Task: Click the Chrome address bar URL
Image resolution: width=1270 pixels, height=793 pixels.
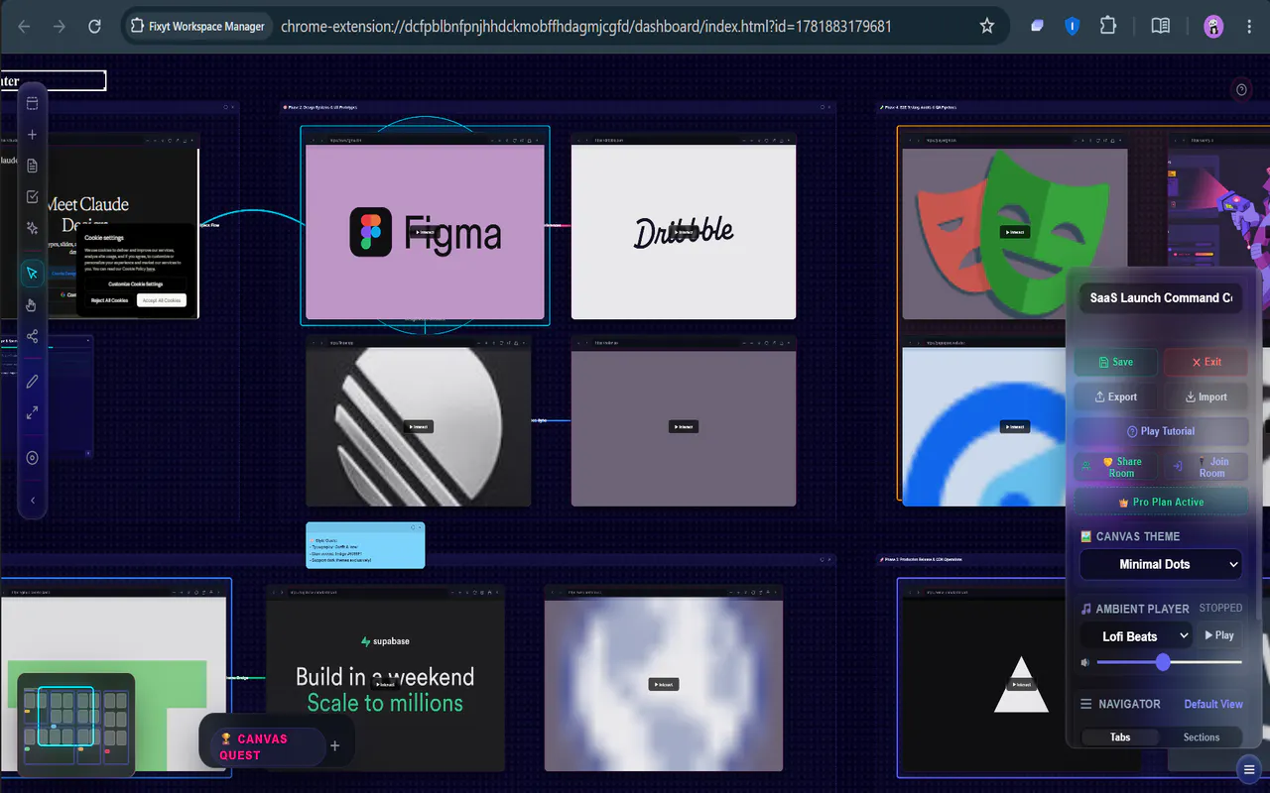Action: (x=585, y=27)
